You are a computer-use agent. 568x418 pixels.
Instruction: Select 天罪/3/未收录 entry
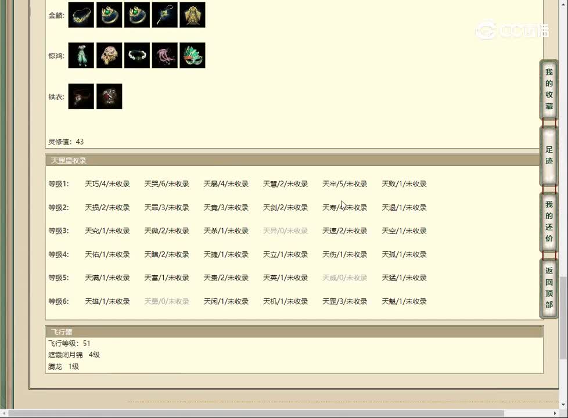click(167, 208)
